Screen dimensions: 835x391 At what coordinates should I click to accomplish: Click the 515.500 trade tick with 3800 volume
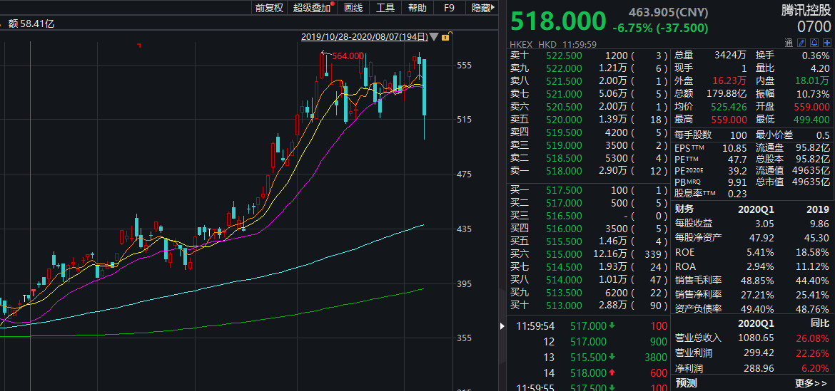587,357
